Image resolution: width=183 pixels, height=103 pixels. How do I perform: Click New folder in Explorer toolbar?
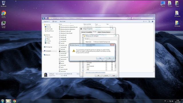tap(63, 21)
